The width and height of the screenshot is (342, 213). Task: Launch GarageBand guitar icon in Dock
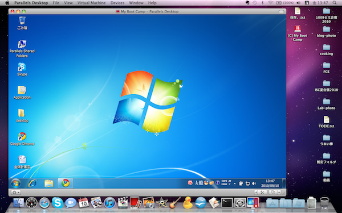[175, 202]
